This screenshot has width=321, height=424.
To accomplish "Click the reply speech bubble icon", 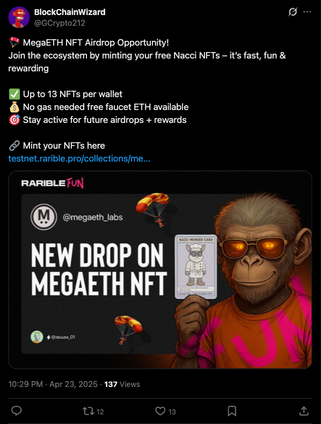I will point(17,411).
